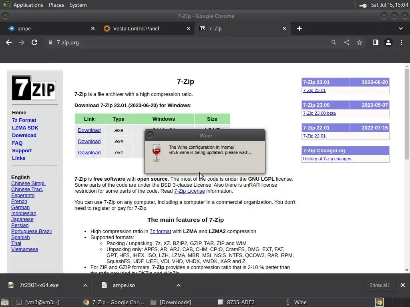Screen dimensions: 410x307
Task: Click the Chrome icon in system tray
Action: coord(380,302)
